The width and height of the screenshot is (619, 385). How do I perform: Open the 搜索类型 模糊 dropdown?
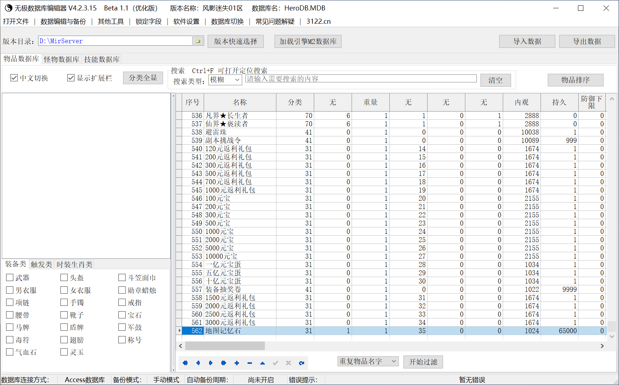tap(225, 80)
